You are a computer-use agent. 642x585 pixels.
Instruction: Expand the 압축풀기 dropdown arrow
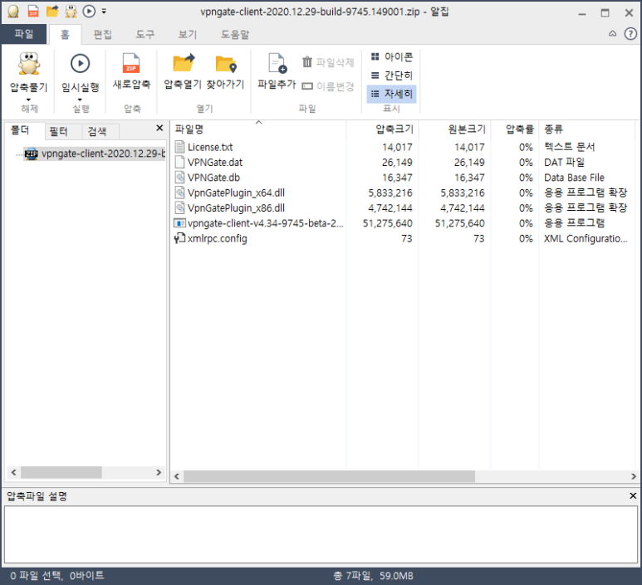[x=28, y=100]
